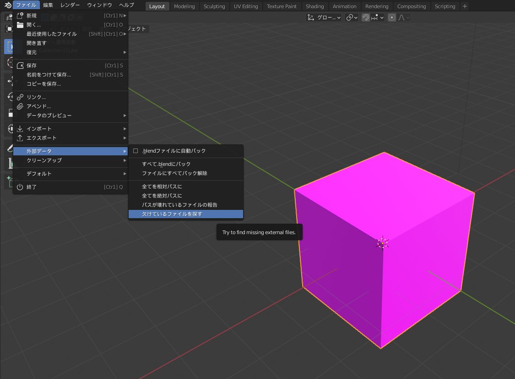This screenshot has height=379, width=515.
Task: Open pivot point dropdown arrow
Action: point(356,18)
